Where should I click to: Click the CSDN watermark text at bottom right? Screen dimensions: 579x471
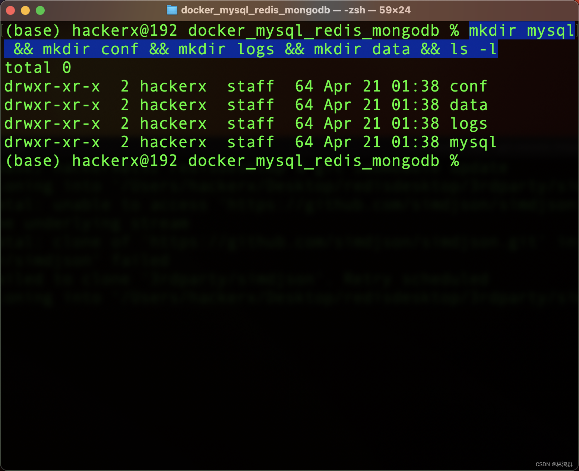tap(554, 464)
